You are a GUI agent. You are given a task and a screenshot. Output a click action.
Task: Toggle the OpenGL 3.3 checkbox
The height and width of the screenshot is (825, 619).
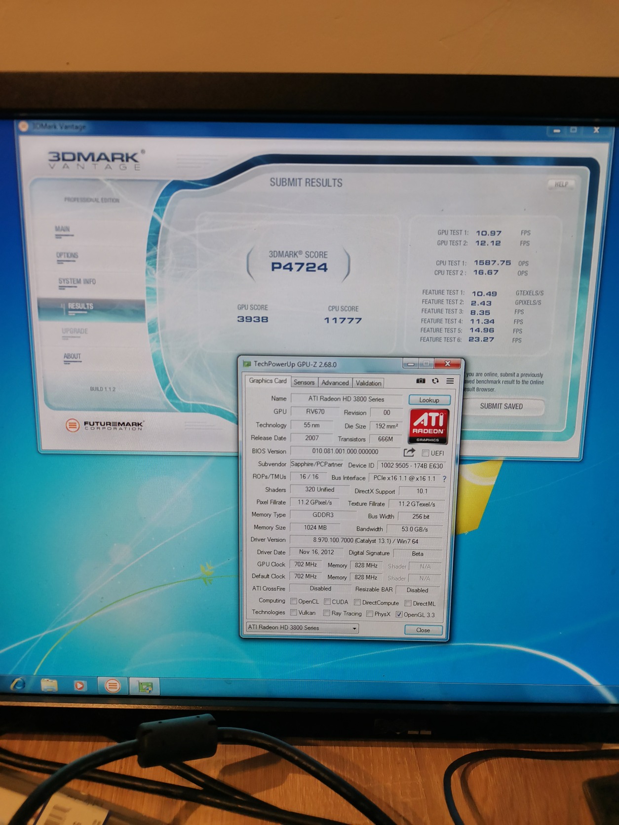pos(399,615)
